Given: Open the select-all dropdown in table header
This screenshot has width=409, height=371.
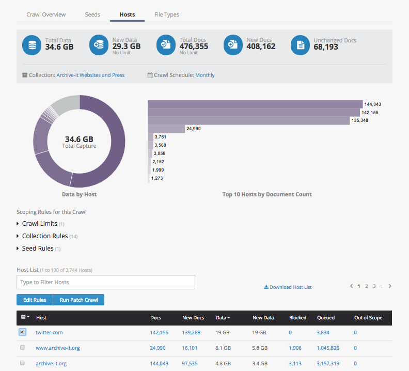Looking at the screenshot, I should (25, 317).
